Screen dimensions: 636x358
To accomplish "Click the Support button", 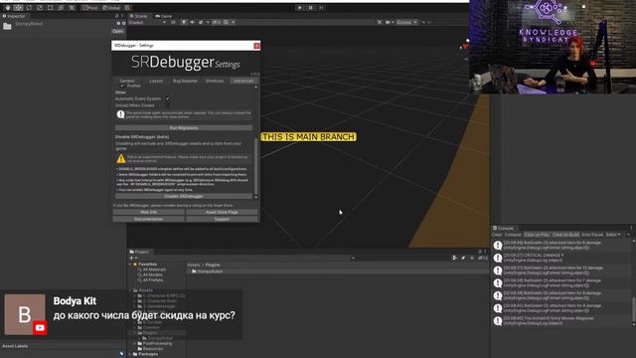I will 222,219.
